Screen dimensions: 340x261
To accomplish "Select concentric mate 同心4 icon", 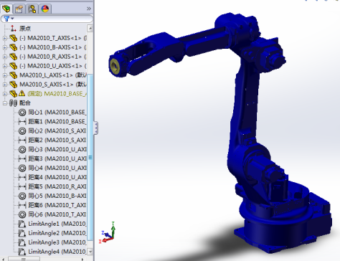I will [22, 168].
